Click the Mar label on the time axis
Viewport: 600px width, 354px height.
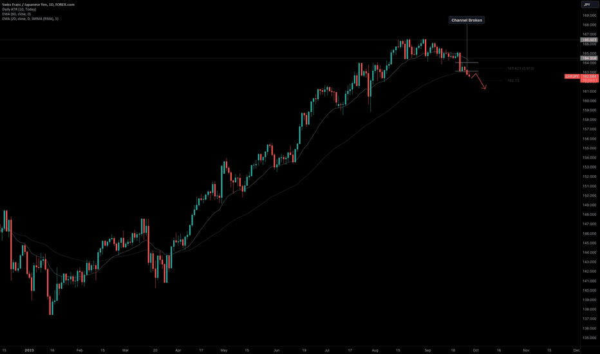coord(125,350)
